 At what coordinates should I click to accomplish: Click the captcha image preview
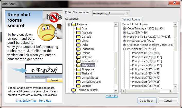click(44, 69)
